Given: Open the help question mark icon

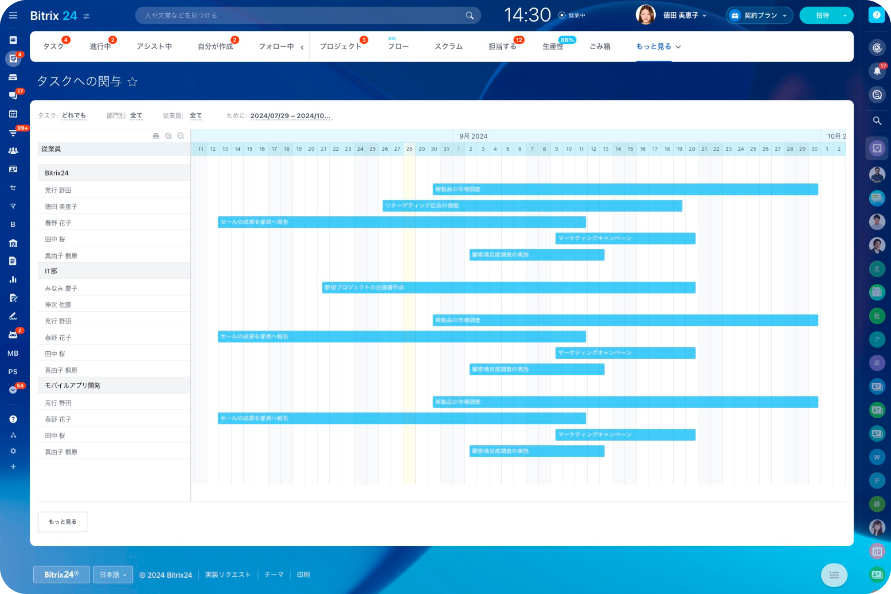Looking at the screenshot, I should tap(877, 15).
